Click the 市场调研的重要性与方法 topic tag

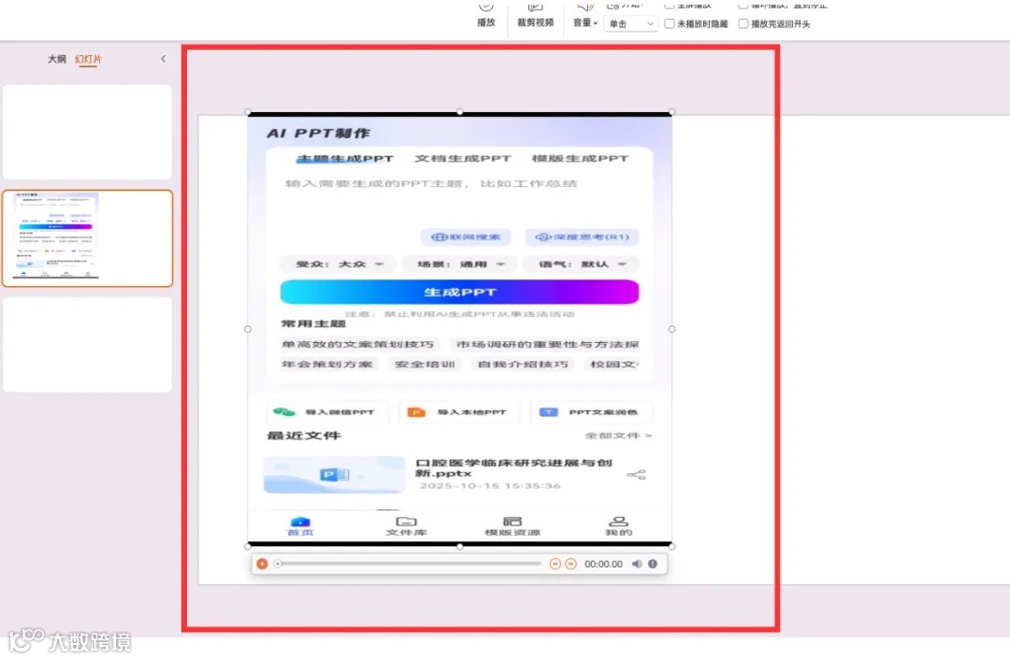pyautogui.click(x=547, y=344)
